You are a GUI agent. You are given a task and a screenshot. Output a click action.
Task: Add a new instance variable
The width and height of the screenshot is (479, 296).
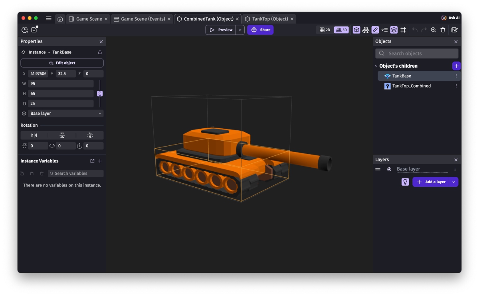tap(100, 161)
